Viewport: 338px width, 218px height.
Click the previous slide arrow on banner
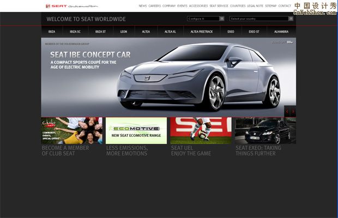287,111
